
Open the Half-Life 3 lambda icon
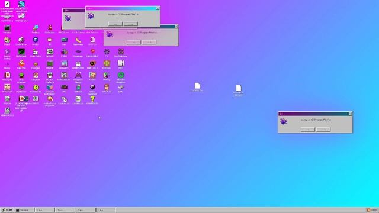pos(92,63)
